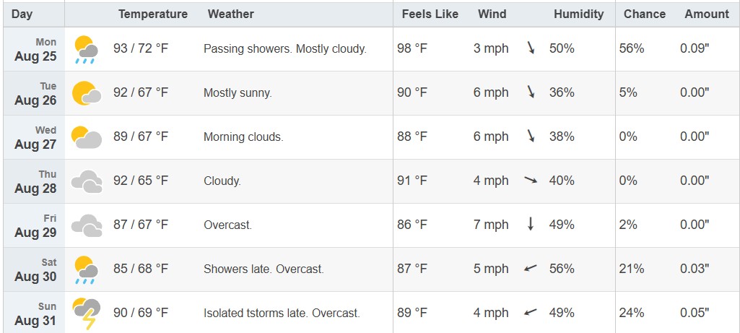
Task: Select the Amount column header
Action: coord(707,14)
